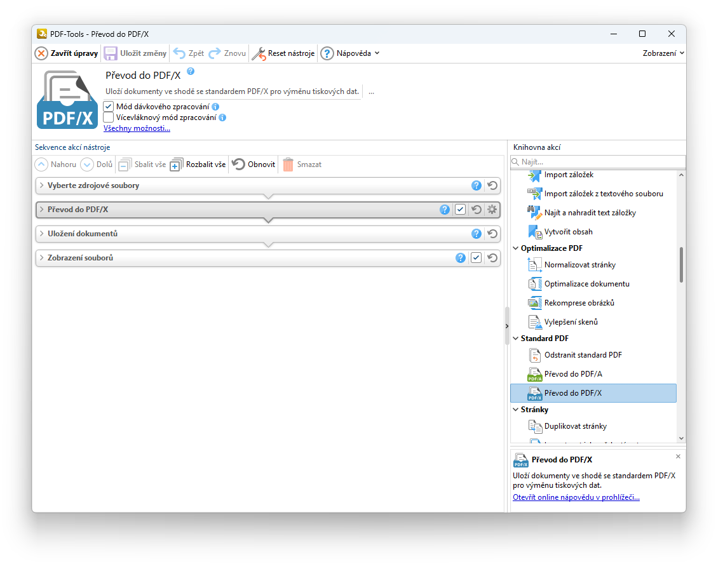Screen dimensions: 716x564
Task: Open help for Vyberte zdrojové soubory step
Action: click(476, 185)
